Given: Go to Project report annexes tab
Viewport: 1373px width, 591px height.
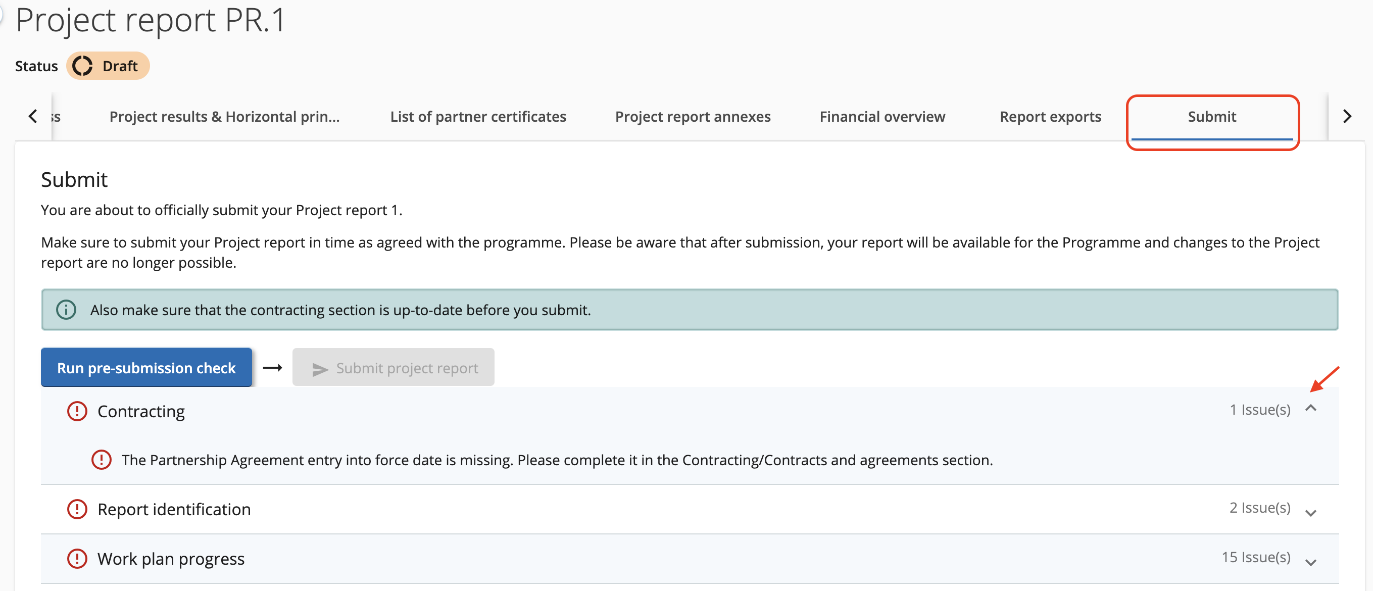Looking at the screenshot, I should tap(693, 117).
